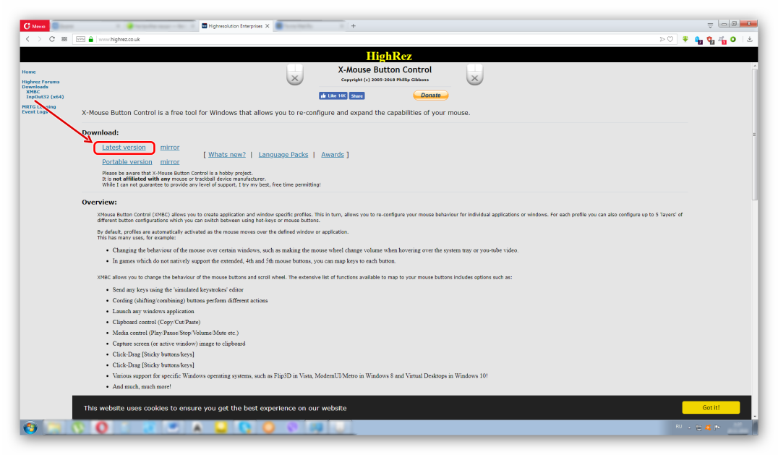
Task: Click the right mouse image beside title
Action: [x=475, y=75]
